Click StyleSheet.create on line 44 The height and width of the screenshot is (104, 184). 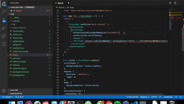89,60
